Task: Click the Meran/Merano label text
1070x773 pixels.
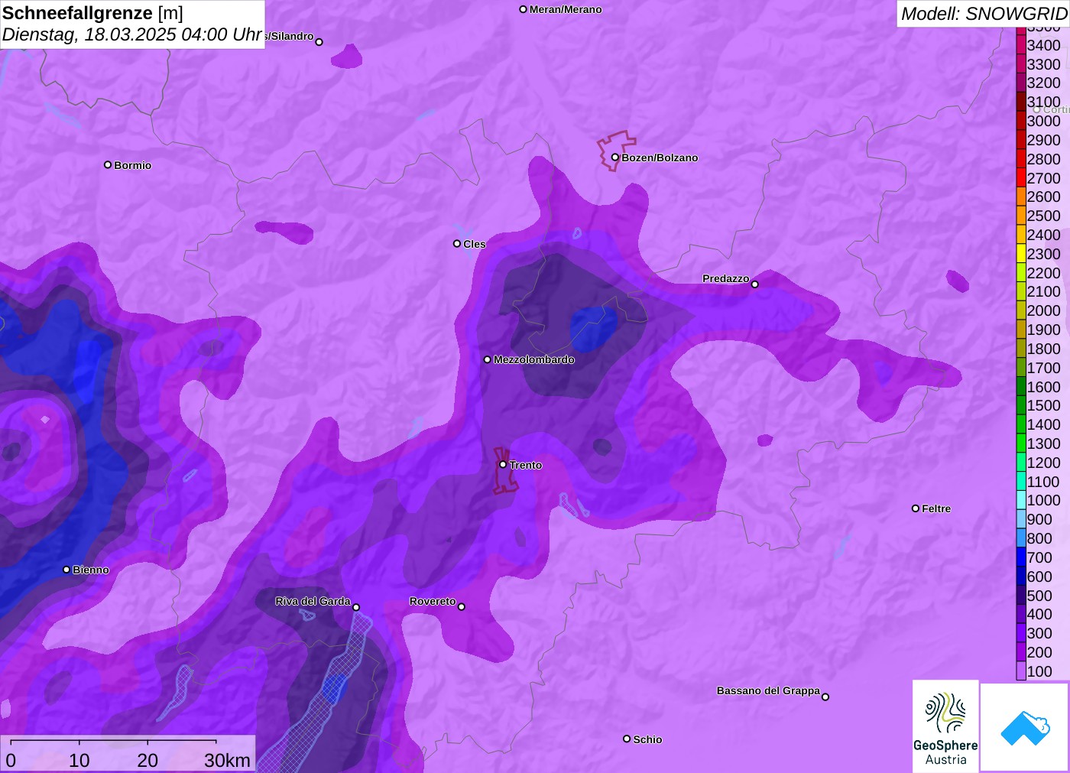Action: (x=566, y=9)
